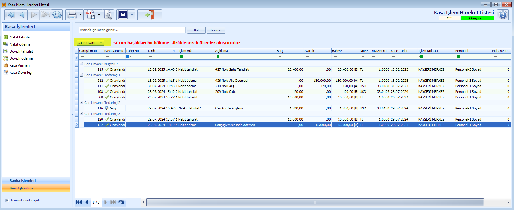Exit the window using the door icon
Screen dimensions: 514x210
(149, 15)
